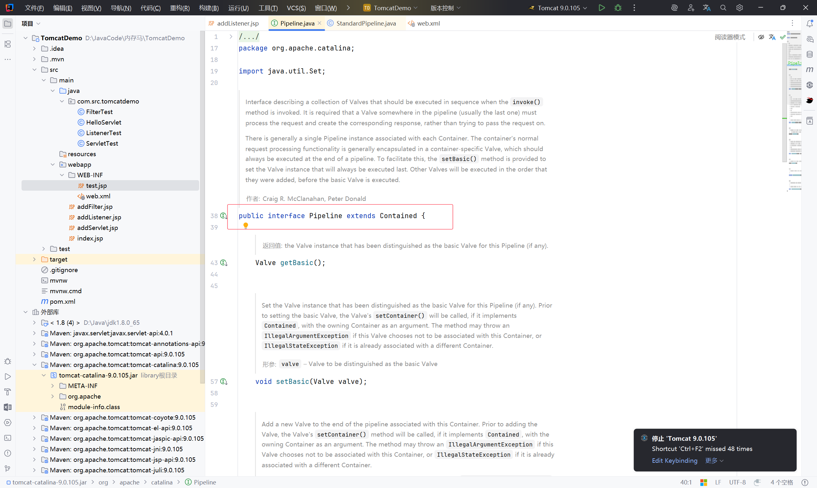
Task: Open the Search Everywhere magnifier icon
Action: (723, 8)
